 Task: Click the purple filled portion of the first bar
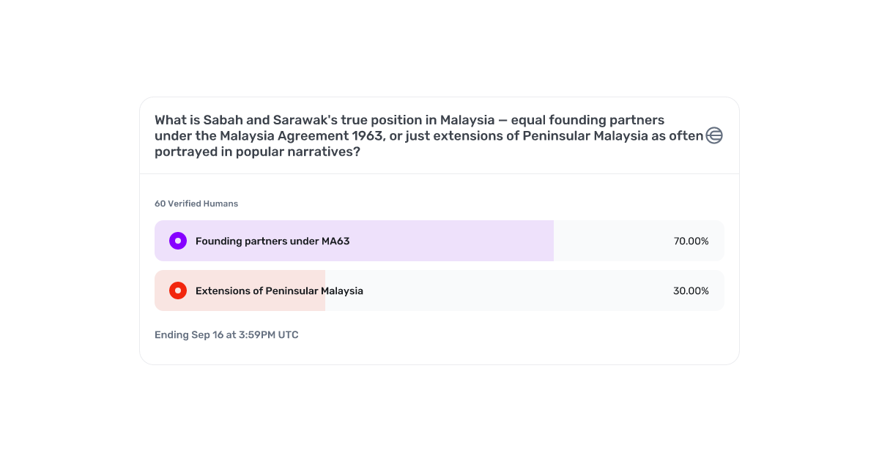click(354, 241)
